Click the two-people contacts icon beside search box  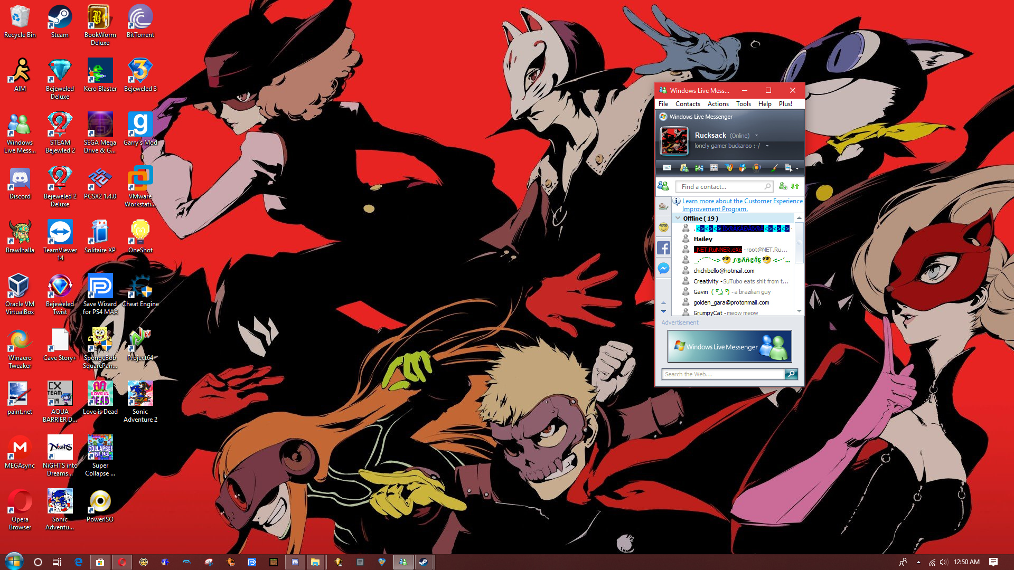(663, 186)
